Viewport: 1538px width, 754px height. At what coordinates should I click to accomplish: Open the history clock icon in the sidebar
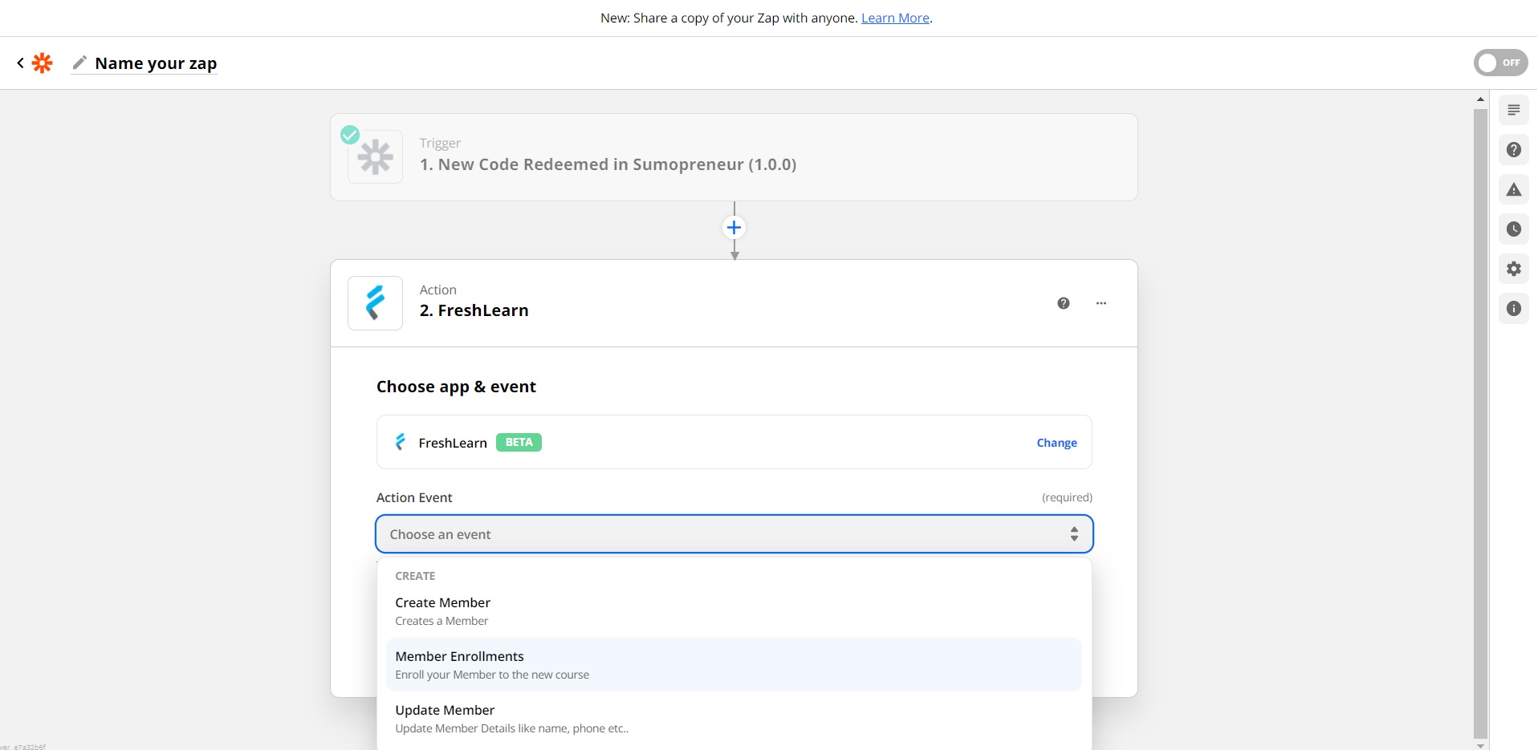[x=1514, y=229]
